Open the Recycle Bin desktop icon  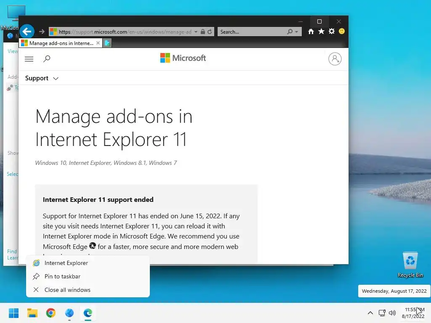pos(410,265)
